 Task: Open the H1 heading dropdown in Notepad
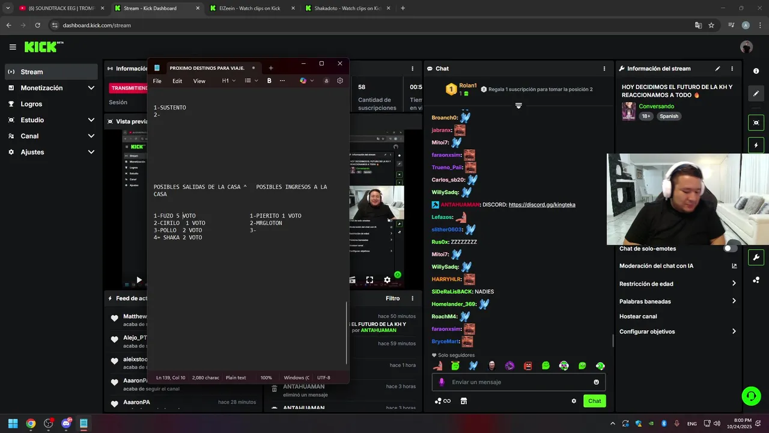[229, 81]
